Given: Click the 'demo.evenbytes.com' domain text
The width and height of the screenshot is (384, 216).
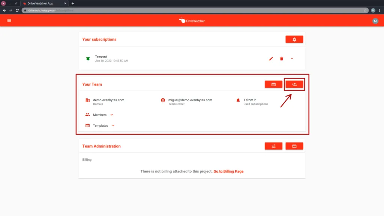Looking at the screenshot, I should coord(108,100).
